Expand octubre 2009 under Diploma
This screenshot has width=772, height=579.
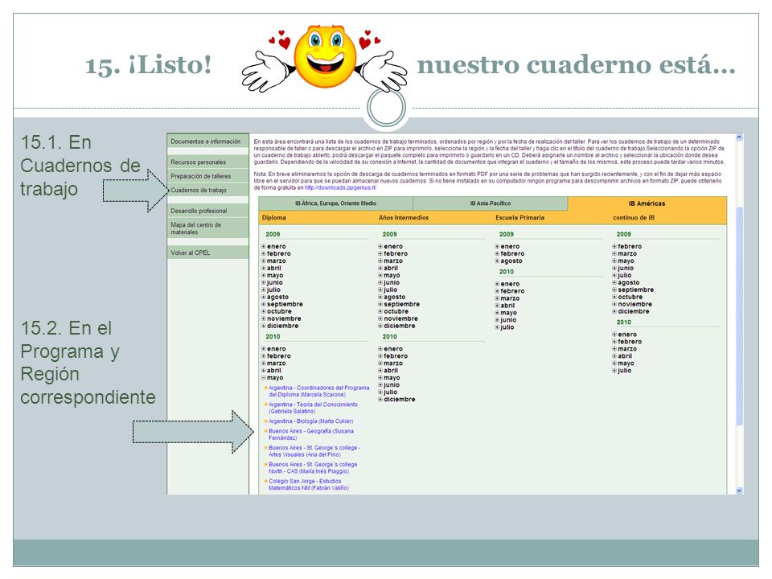[x=264, y=311]
